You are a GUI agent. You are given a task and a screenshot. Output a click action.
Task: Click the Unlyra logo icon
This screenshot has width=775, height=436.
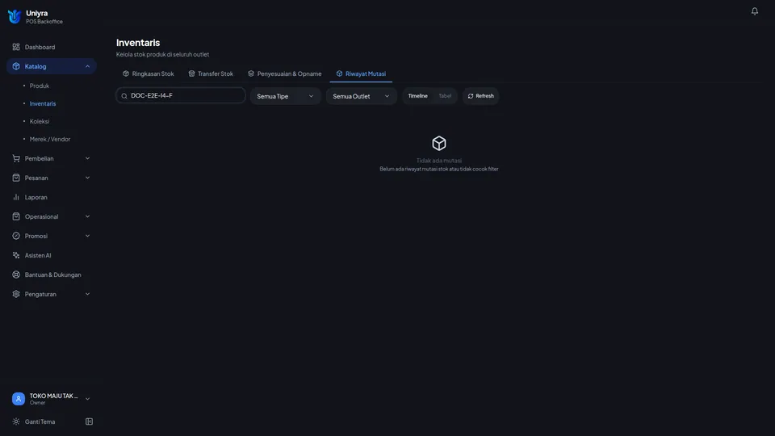tap(15, 17)
